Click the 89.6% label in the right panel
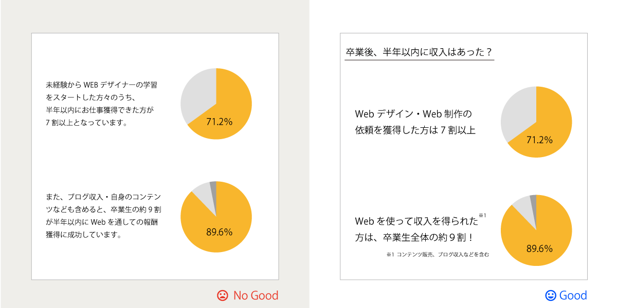Image resolution: width=617 pixels, height=308 pixels. (x=539, y=249)
